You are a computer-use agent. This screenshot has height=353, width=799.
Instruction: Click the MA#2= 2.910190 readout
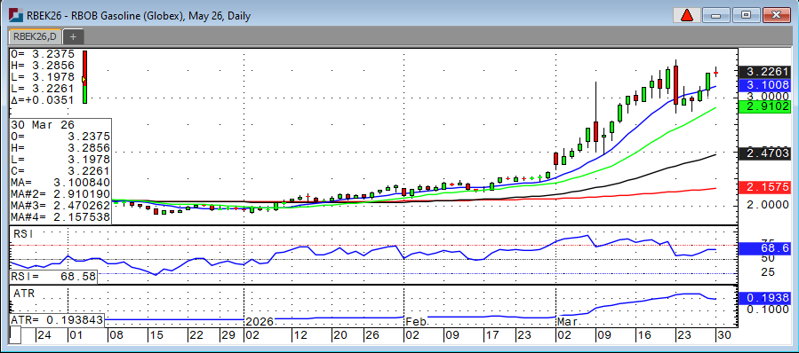(x=60, y=193)
